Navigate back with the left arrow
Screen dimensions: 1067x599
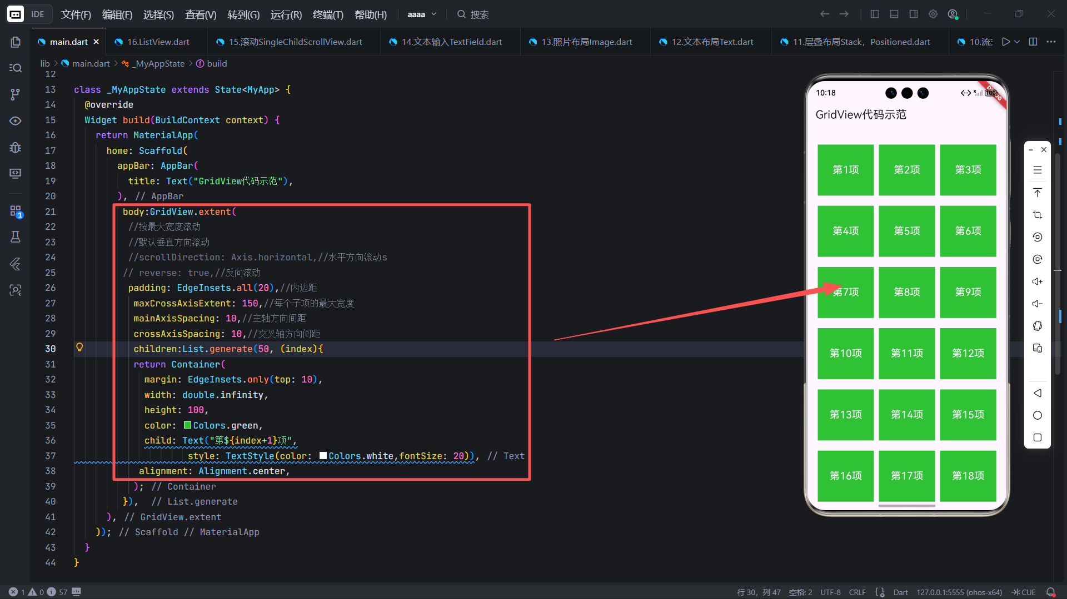click(x=825, y=14)
